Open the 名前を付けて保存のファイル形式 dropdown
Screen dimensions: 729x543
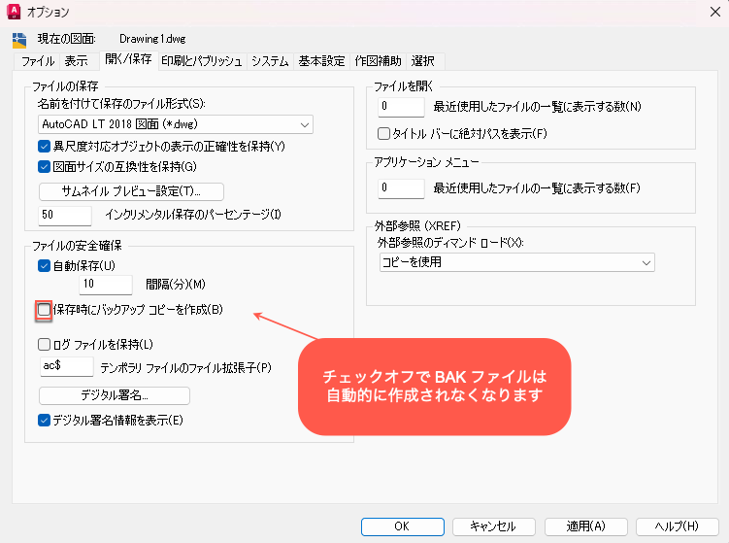click(176, 124)
